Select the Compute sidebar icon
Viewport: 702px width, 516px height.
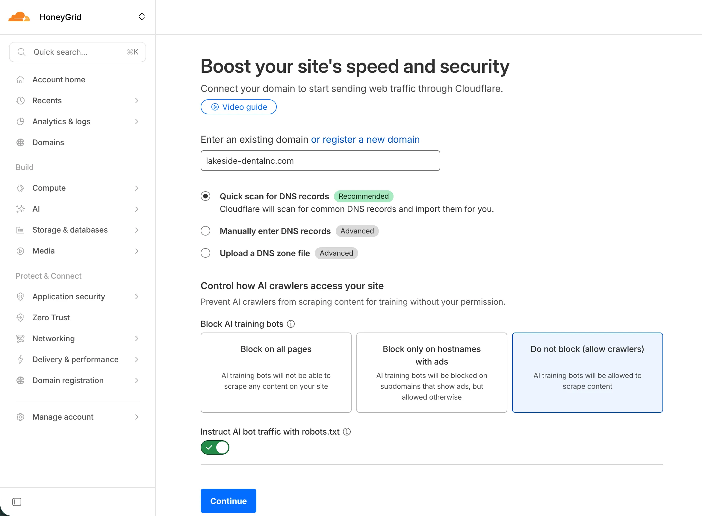20,188
